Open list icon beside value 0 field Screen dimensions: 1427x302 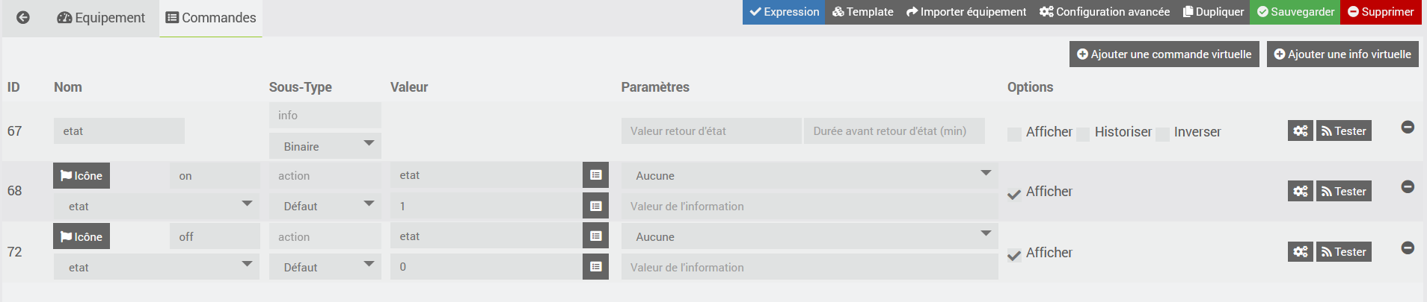tap(595, 267)
